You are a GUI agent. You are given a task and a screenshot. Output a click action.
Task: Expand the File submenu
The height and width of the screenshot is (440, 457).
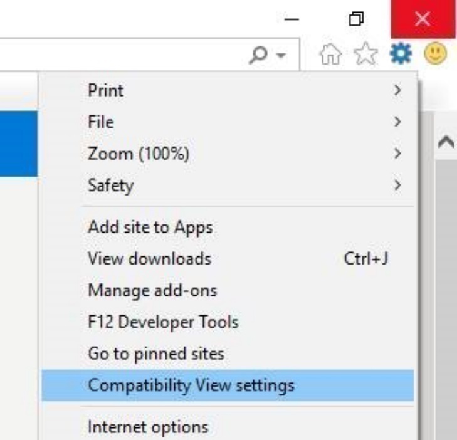100,122
